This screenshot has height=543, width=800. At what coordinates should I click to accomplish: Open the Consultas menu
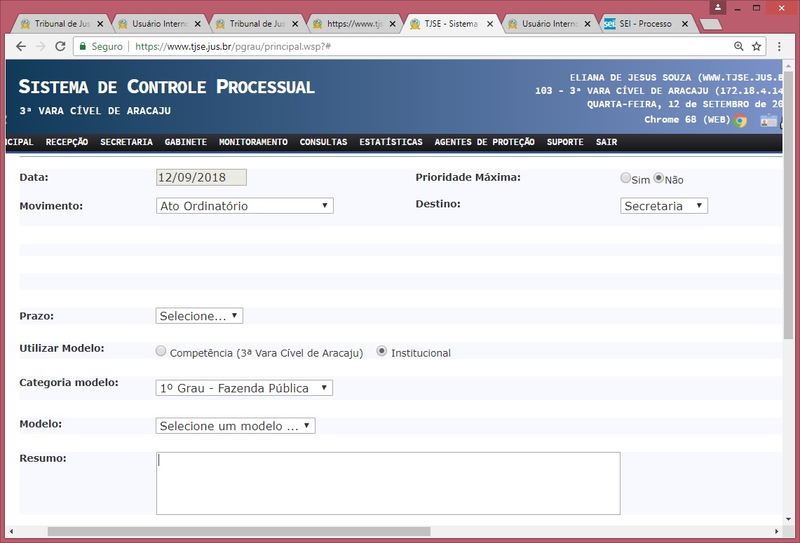coord(323,142)
